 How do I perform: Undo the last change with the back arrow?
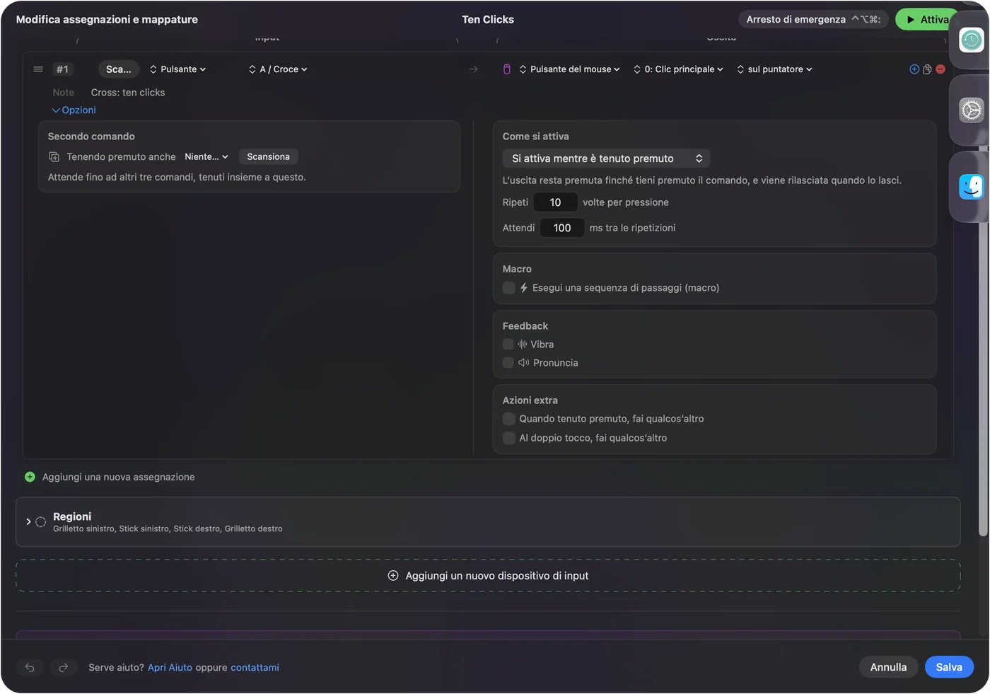[30, 667]
